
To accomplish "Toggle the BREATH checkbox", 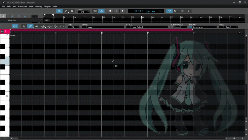I will [x=191, y=27].
